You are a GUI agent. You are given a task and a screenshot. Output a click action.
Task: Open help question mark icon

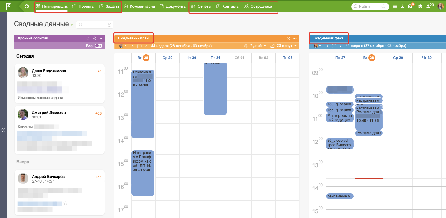point(410,6)
